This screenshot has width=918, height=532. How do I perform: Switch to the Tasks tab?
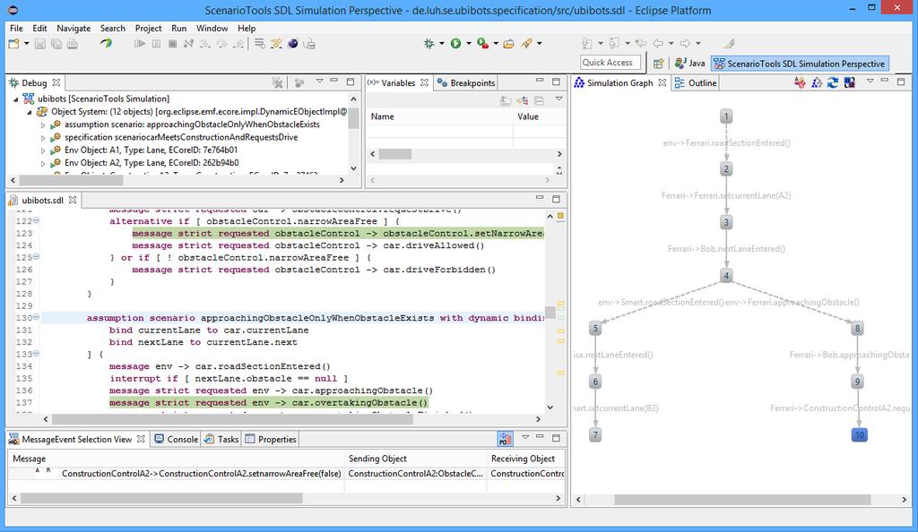click(x=221, y=439)
